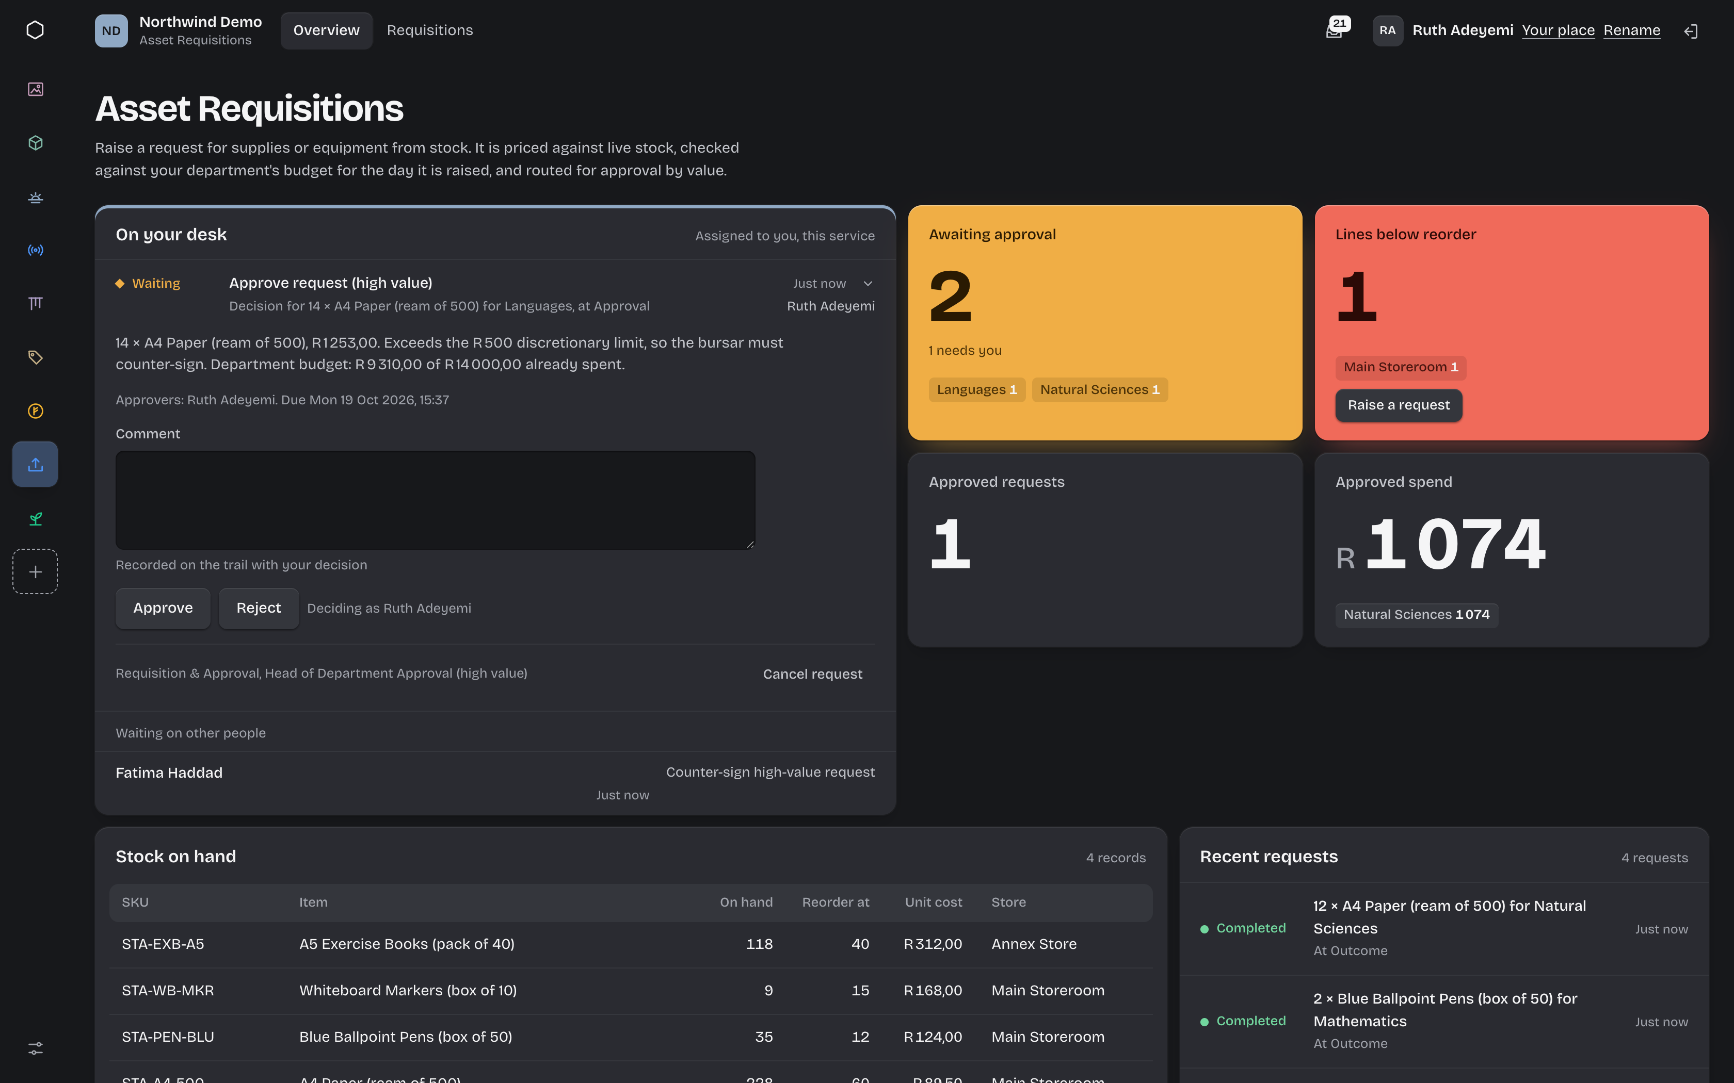Open the green cube sidebar icon
Viewport: 1734px width, 1083px height.
point(35,142)
